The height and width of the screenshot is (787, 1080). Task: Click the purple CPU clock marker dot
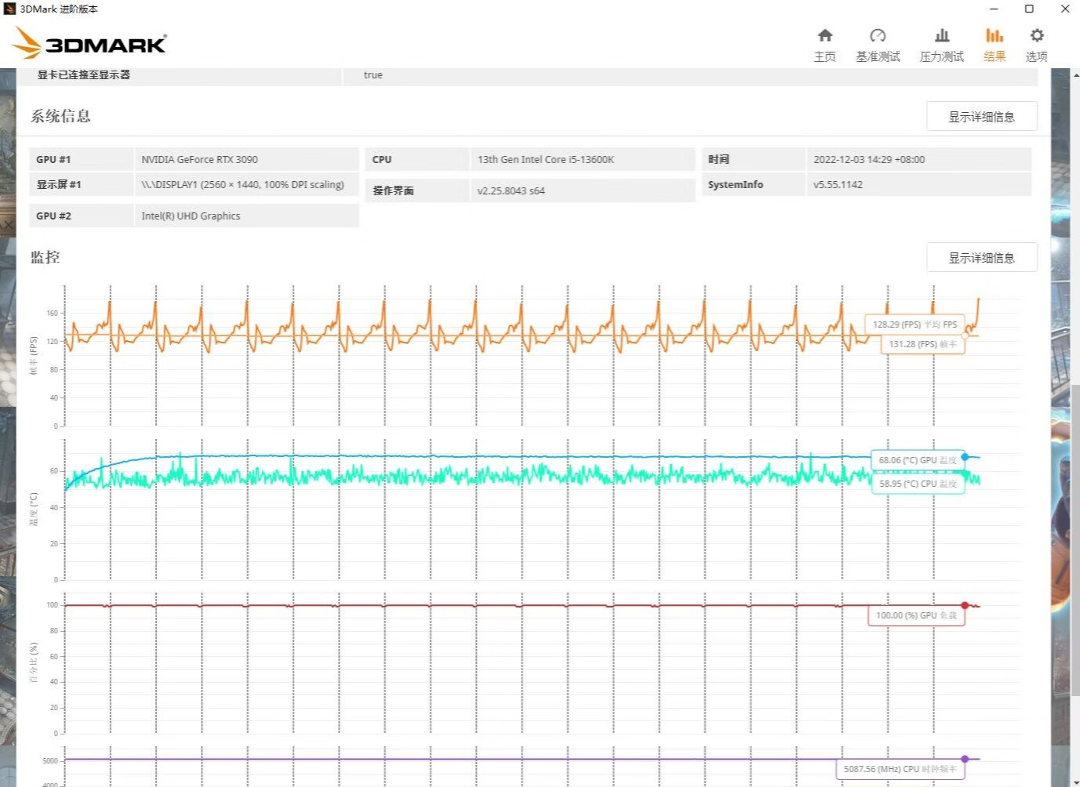965,759
